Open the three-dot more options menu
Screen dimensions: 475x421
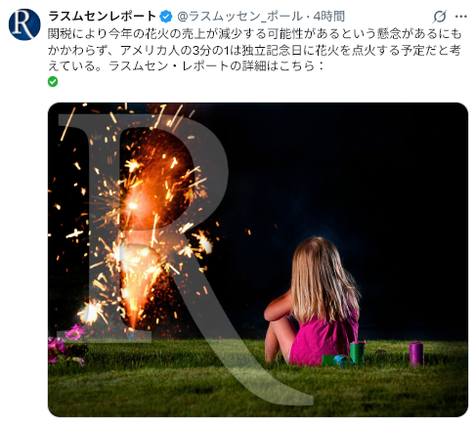tap(461, 17)
